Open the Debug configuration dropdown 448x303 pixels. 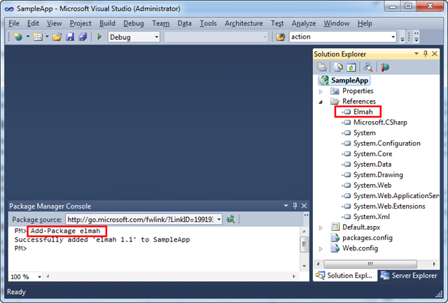pos(157,37)
